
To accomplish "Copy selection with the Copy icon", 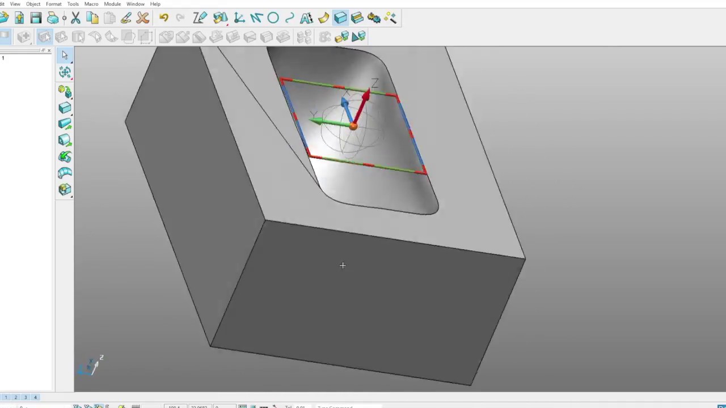I will click(92, 18).
